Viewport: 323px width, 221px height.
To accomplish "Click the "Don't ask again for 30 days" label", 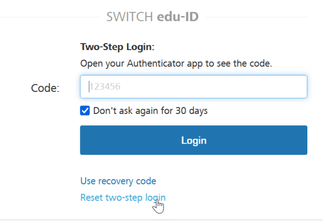I will pyautogui.click(x=150, y=111).
